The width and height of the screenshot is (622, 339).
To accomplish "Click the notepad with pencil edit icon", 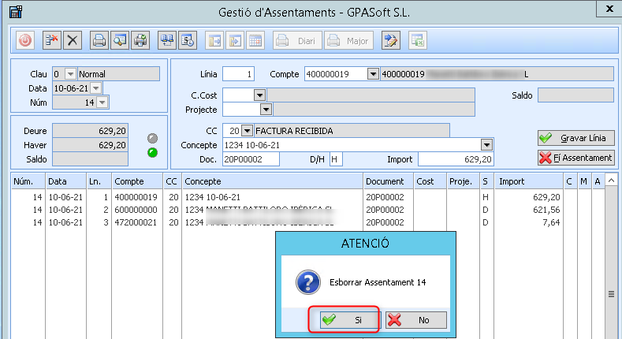I will click(389, 39).
